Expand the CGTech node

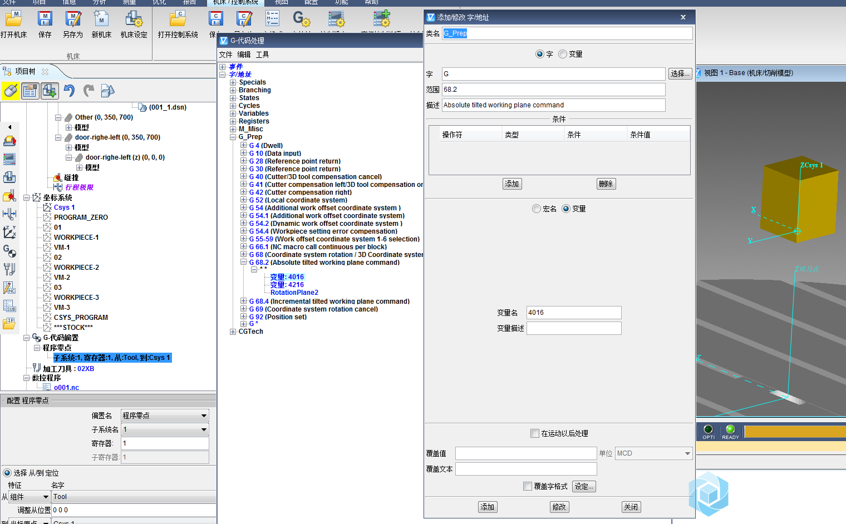pyautogui.click(x=233, y=332)
